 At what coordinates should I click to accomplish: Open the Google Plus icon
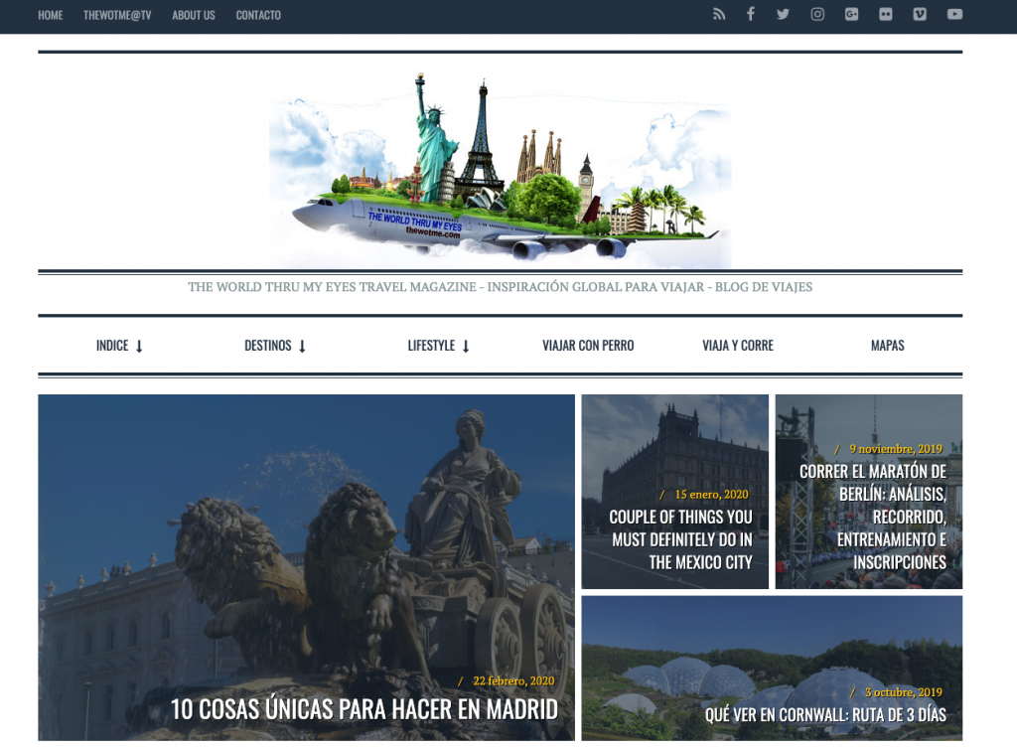click(x=851, y=15)
